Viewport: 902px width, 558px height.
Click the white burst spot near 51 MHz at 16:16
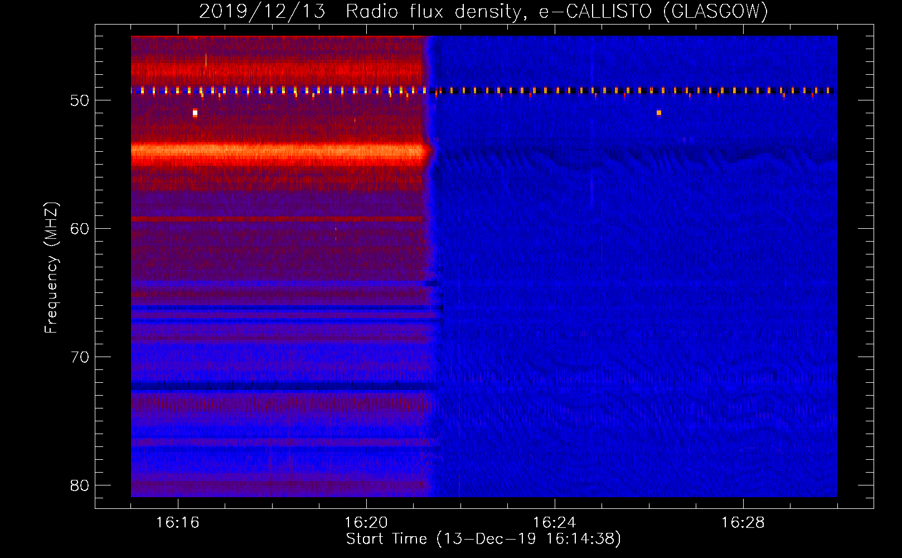(195, 113)
